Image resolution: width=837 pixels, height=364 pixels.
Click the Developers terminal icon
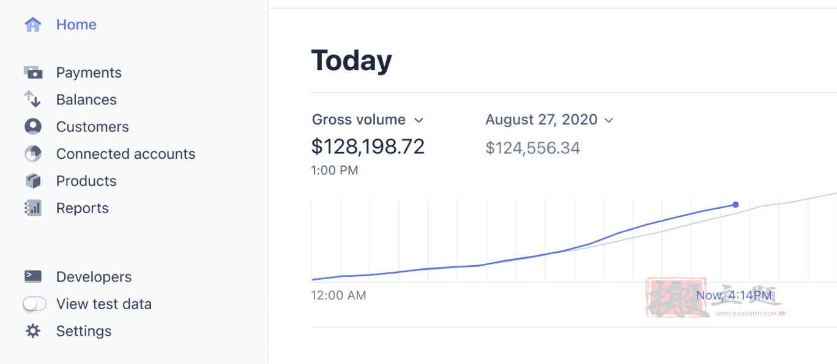[x=33, y=276]
